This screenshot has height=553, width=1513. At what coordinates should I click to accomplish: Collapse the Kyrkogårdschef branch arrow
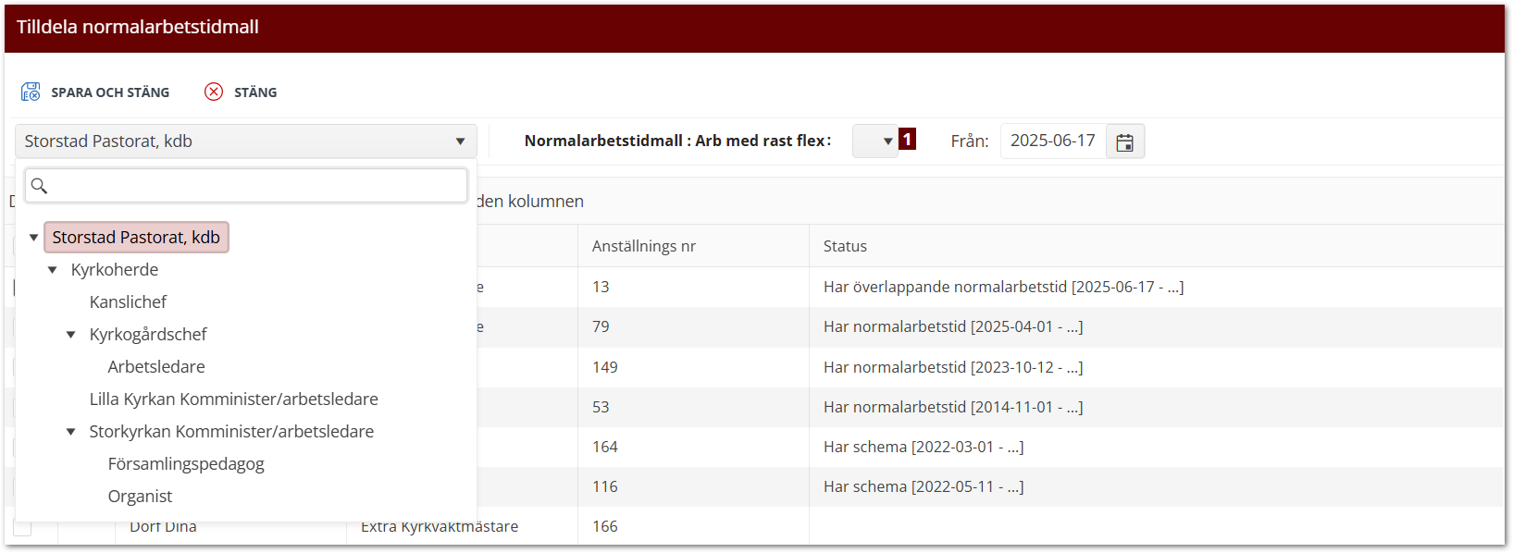tap(71, 335)
